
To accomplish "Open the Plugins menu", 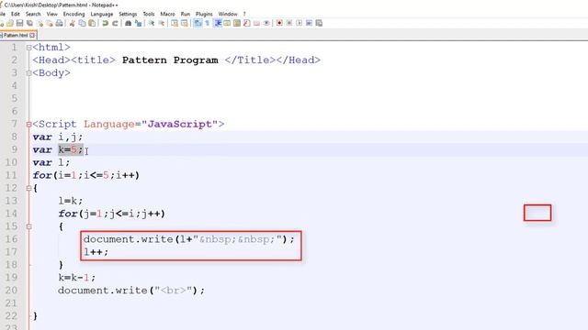I will tap(204, 14).
